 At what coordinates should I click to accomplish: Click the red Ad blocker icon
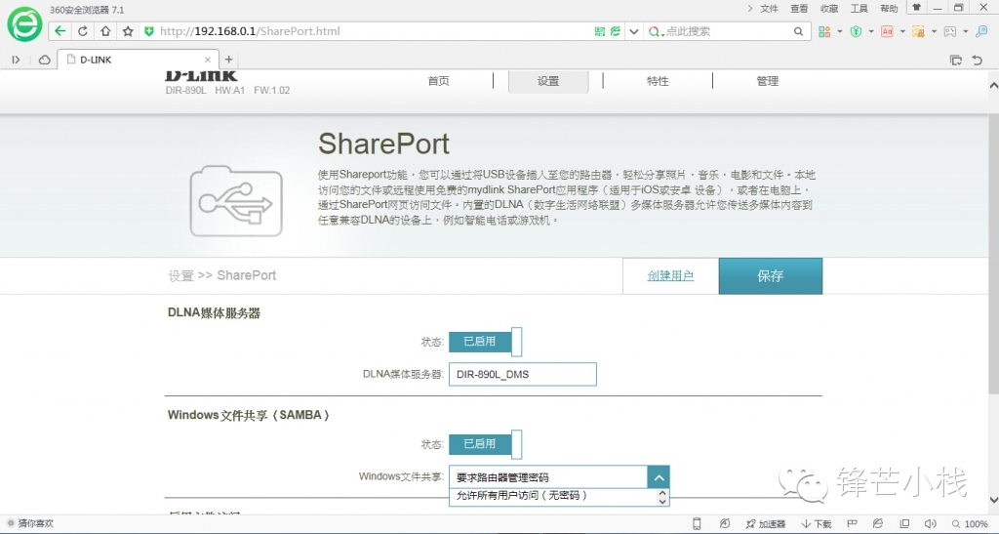click(887, 31)
